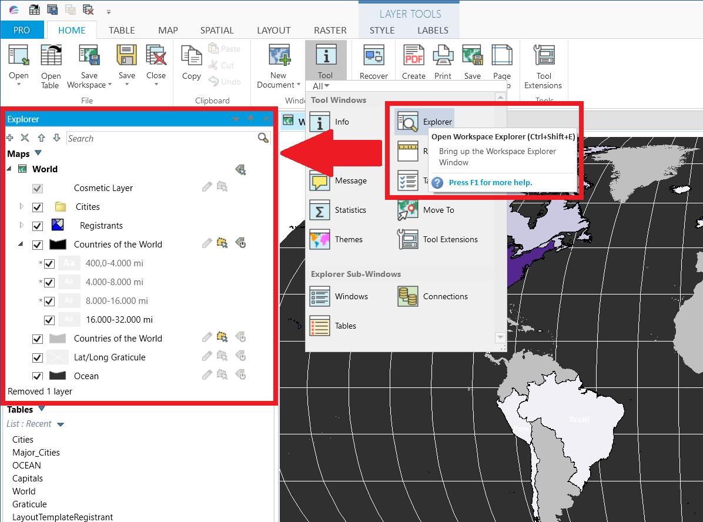
Task: Click gray Countries of the World swatch
Action: (58, 338)
